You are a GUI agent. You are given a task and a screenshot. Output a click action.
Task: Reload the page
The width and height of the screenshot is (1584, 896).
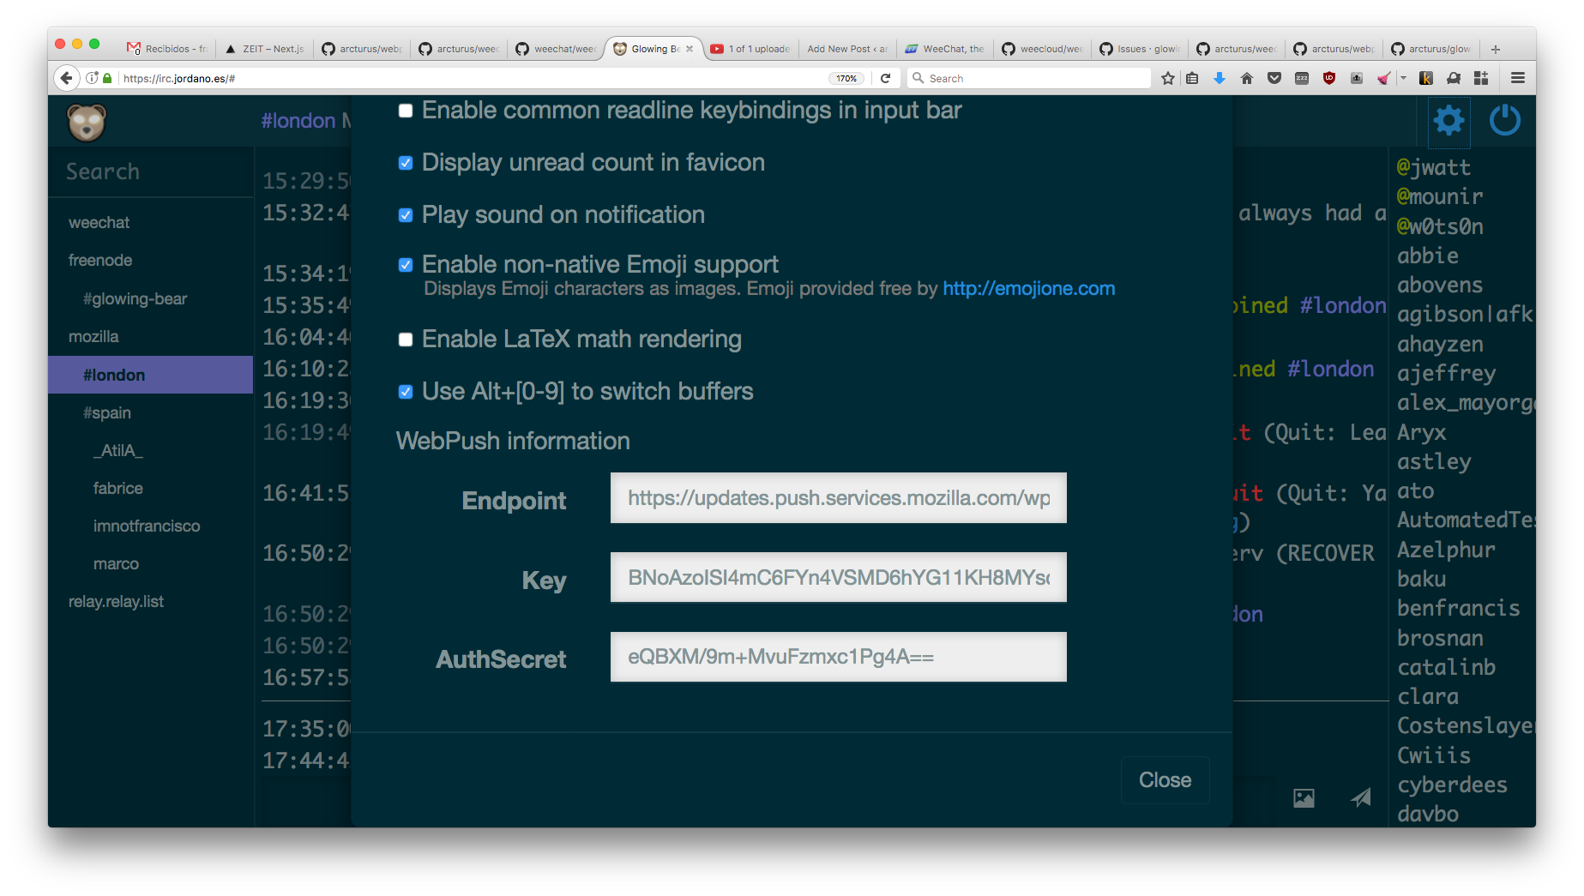tap(886, 78)
